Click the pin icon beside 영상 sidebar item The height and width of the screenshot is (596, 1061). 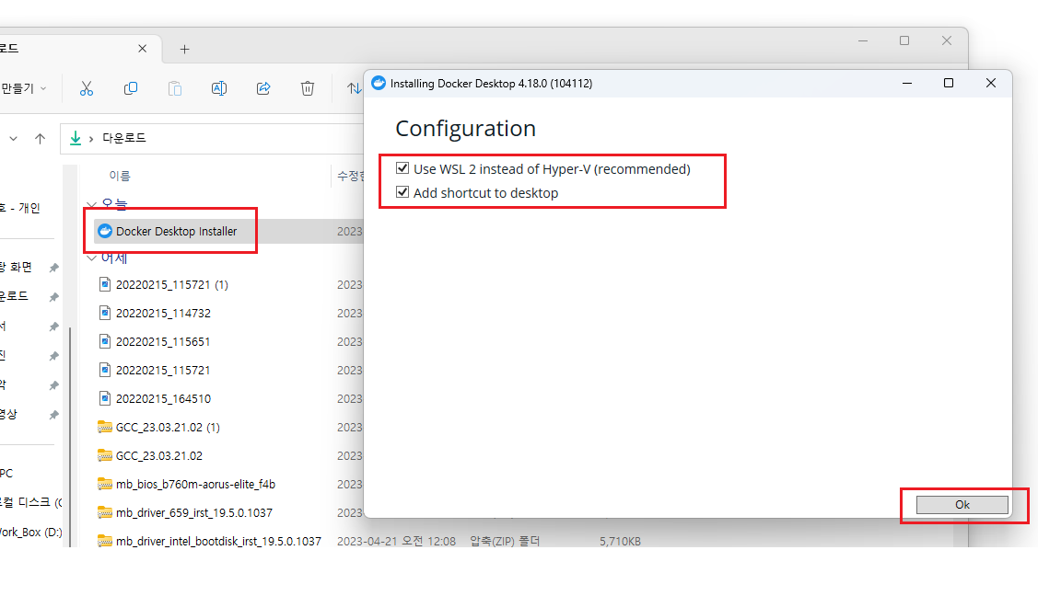coord(53,415)
